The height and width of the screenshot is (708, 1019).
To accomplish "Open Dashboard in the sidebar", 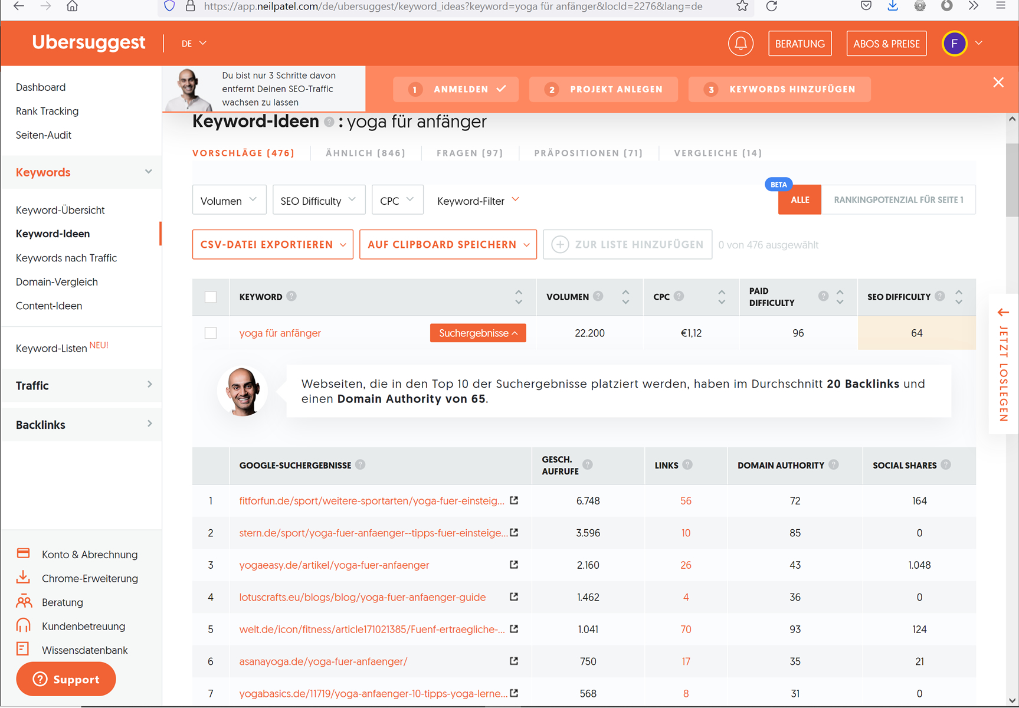I will tap(41, 87).
